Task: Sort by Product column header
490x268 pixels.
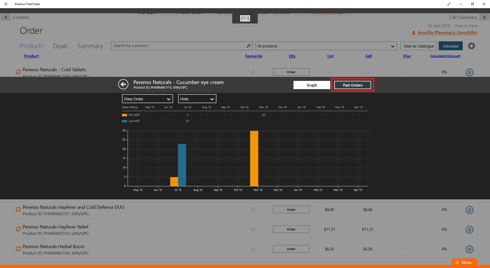Action: click(x=31, y=56)
